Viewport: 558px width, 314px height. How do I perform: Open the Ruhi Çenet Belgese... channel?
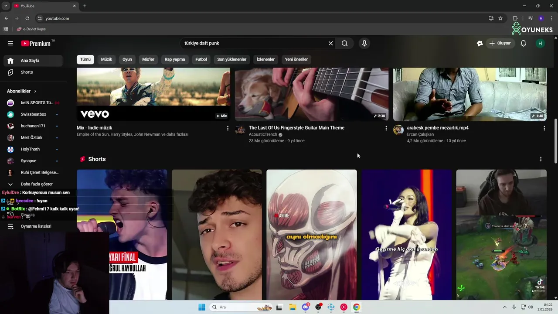click(33, 172)
